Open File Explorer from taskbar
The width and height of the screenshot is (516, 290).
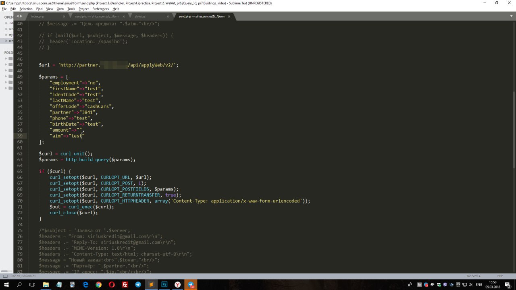46,284
